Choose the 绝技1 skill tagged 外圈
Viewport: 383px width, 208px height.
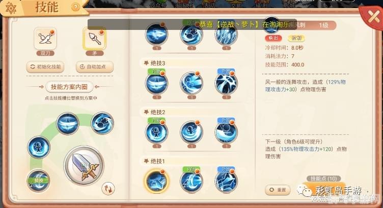tap(226, 181)
